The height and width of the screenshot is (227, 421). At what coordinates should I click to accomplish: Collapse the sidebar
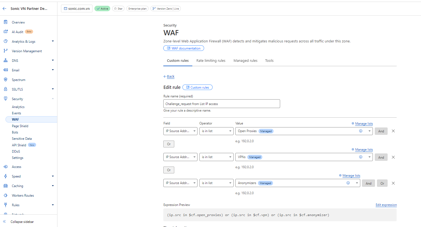point(22,222)
